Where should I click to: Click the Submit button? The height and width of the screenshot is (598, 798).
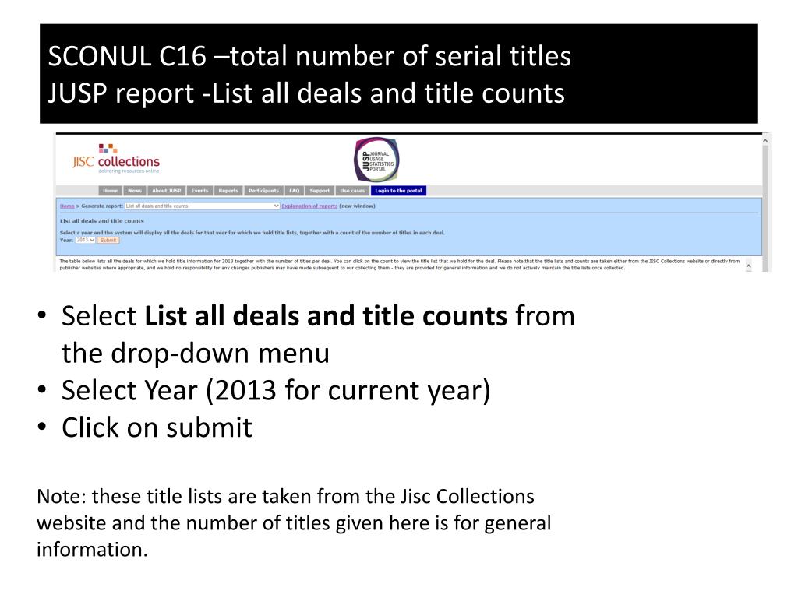click(108, 240)
